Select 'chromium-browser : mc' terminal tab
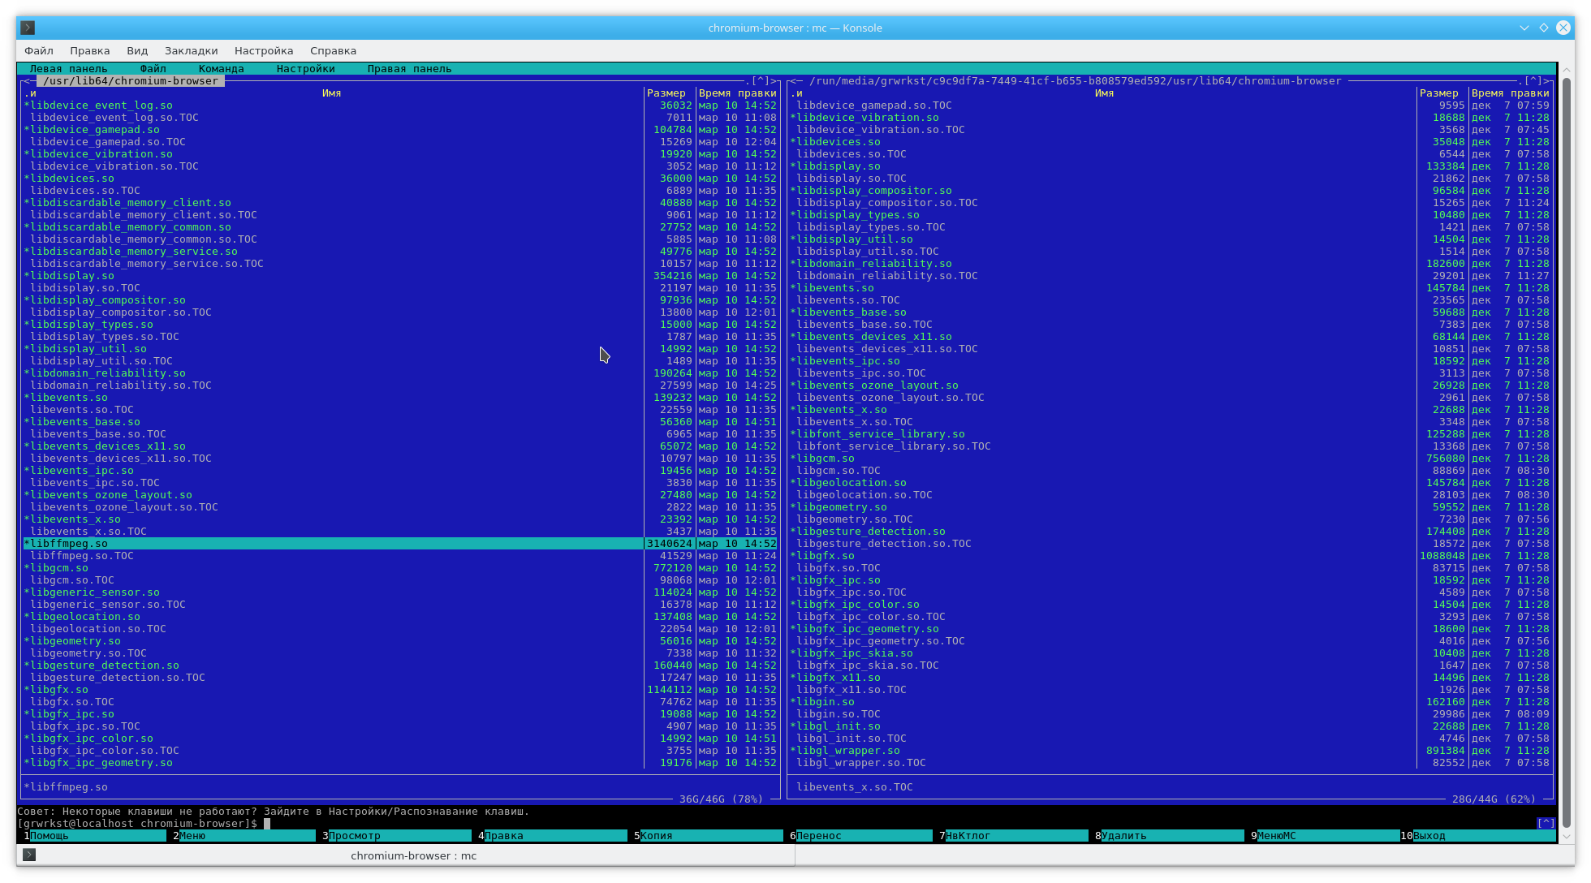This screenshot has width=1591, height=883. (x=413, y=855)
